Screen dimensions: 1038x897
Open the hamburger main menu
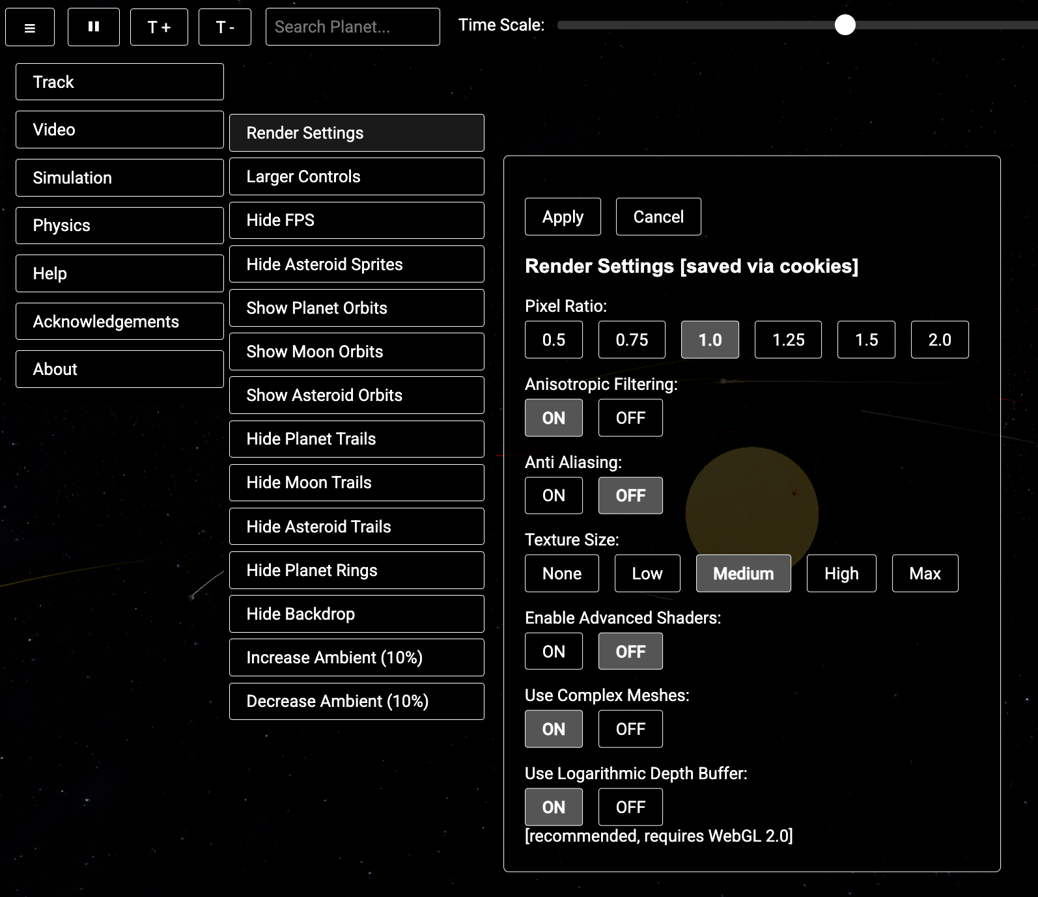30,27
